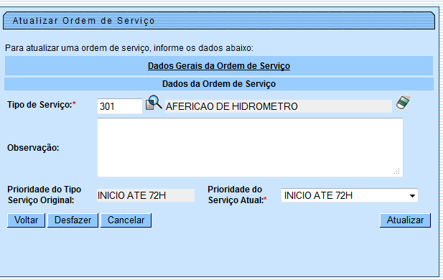Click the Dados da Ordem de Serviço header
Viewport: 443px width, 280px height.
tap(219, 84)
